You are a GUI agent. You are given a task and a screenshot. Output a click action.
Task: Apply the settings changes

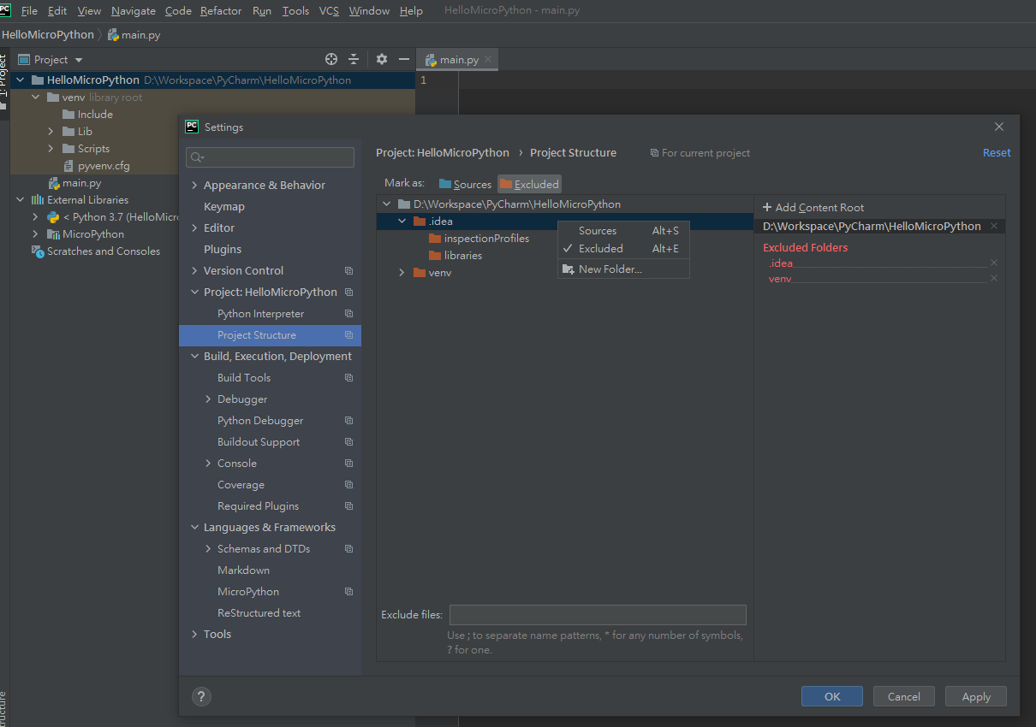[x=976, y=696]
